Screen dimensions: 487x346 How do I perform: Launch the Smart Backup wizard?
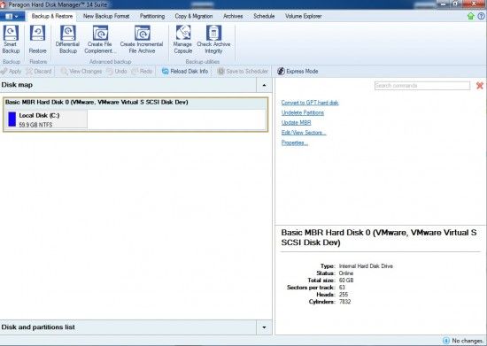(11, 40)
